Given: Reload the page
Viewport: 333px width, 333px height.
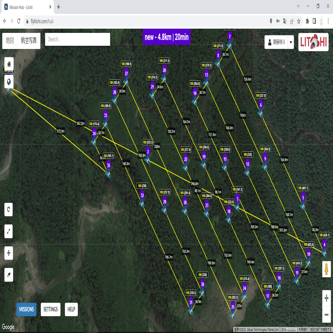Looking at the screenshot, I should pyautogui.click(x=19, y=21).
